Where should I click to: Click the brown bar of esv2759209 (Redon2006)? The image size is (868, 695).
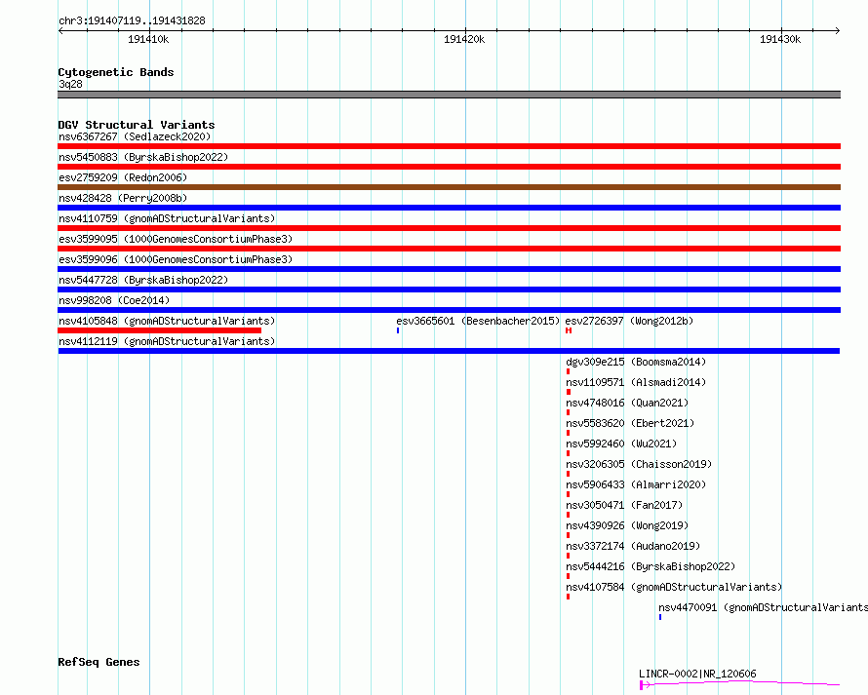pos(449,187)
